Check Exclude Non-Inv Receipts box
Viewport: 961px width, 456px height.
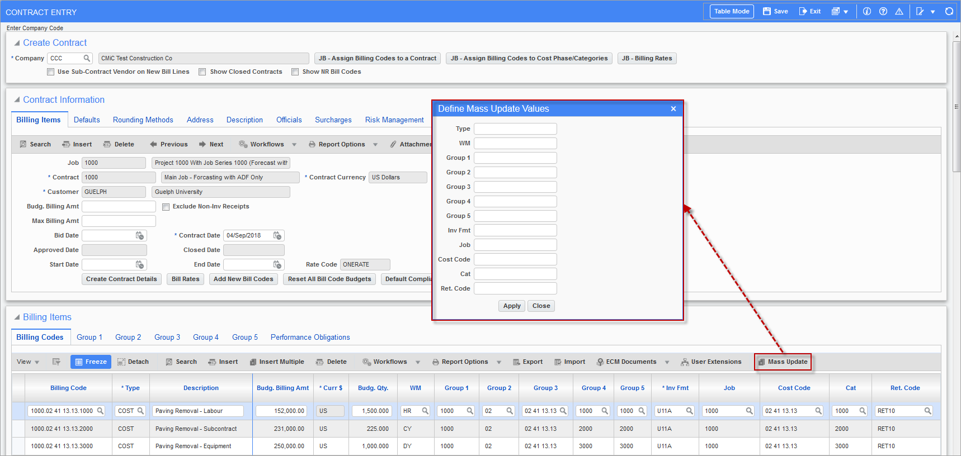coord(166,207)
